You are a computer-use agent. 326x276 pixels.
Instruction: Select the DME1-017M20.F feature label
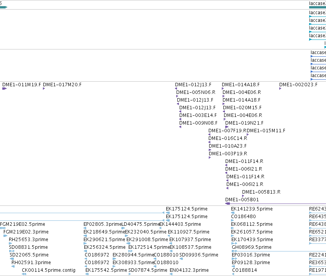point(62,85)
